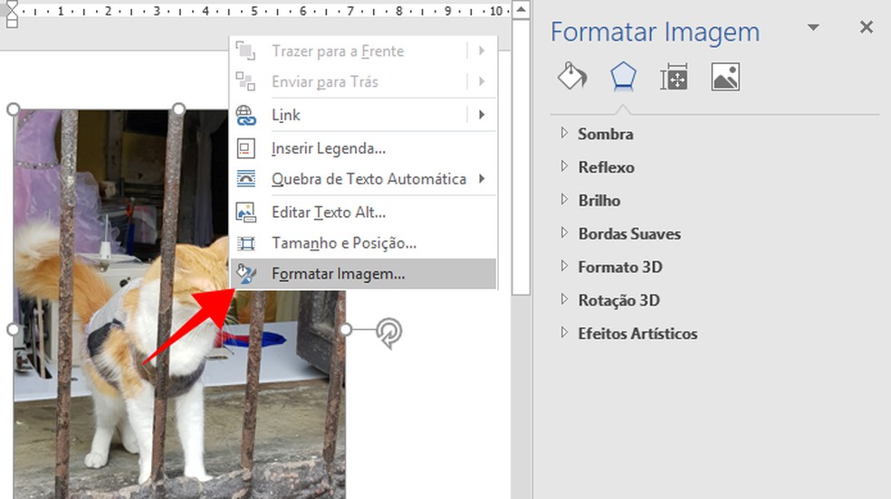891x499 pixels.
Task: Expand the Brilho section
Action: click(x=599, y=201)
